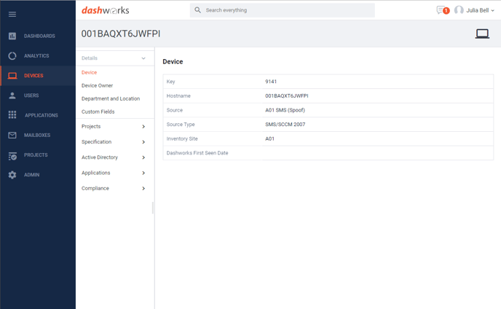
Task: Expand the Projects section arrow
Action: (x=143, y=127)
